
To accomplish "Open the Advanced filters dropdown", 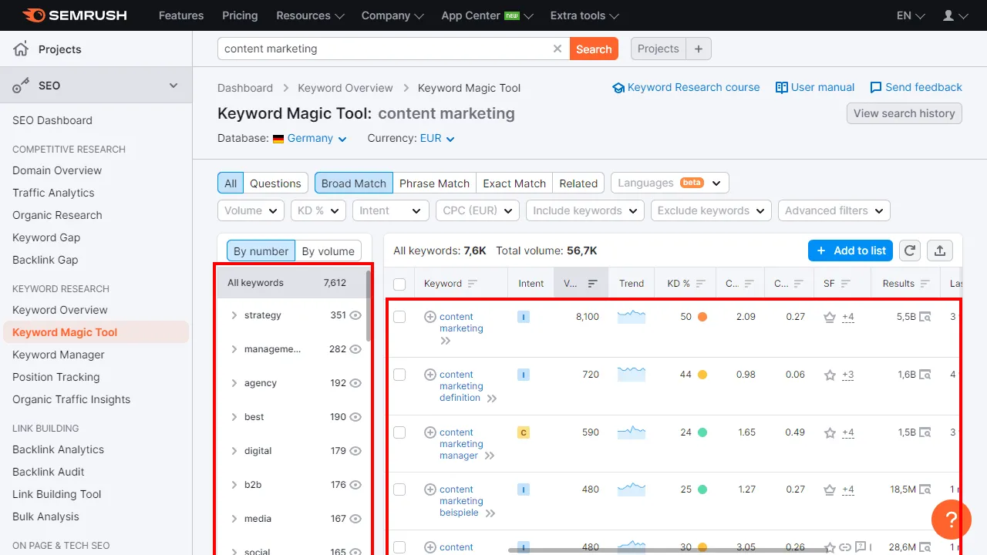I will [834, 210].
